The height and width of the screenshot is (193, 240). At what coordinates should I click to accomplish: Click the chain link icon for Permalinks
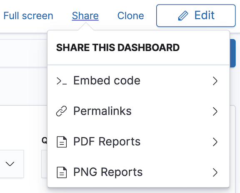(62, 111)
